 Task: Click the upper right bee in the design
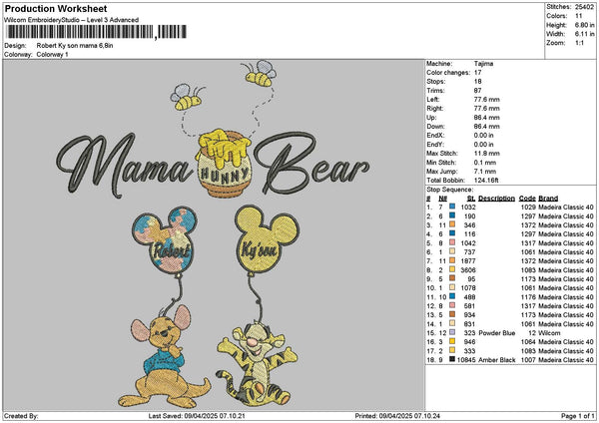260,73
